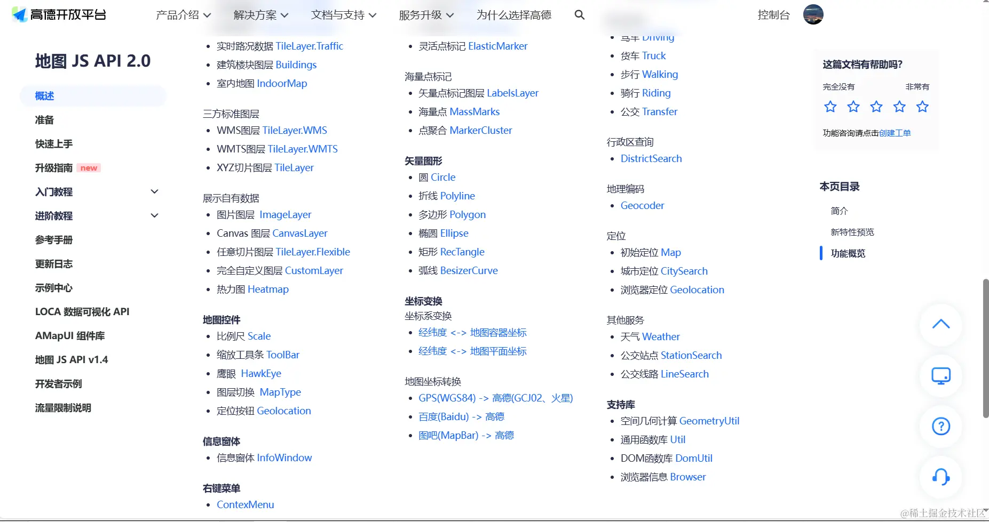Open the Polygon link
The height and width of the screenshot is (522, 989).
coord(468,214)
